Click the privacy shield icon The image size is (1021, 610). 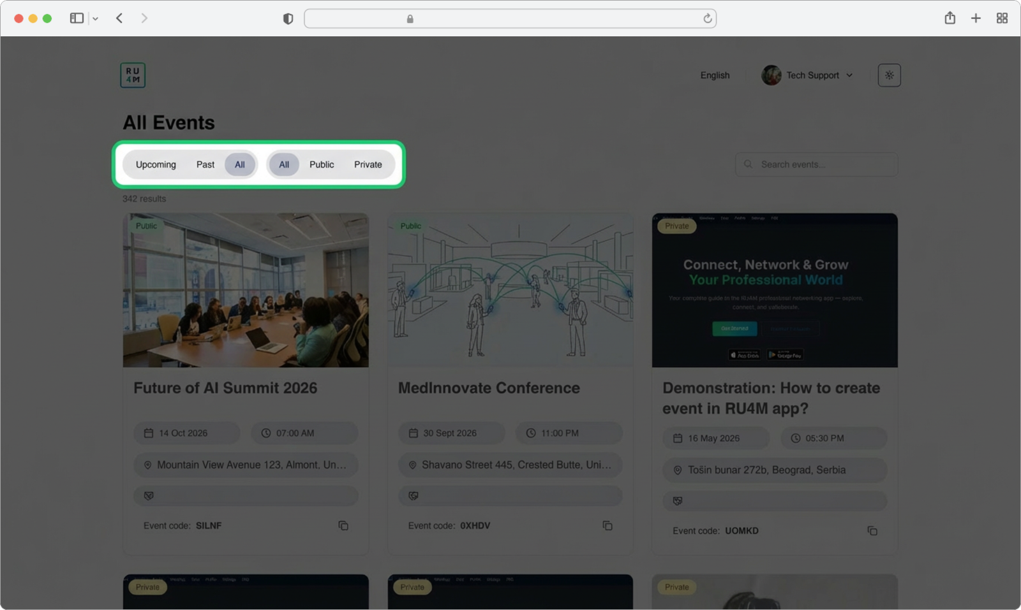tap(288, 19)
